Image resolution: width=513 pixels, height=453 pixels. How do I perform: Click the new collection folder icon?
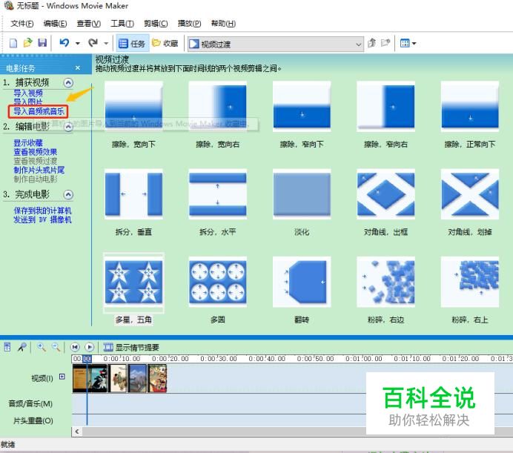coord(386,43)
